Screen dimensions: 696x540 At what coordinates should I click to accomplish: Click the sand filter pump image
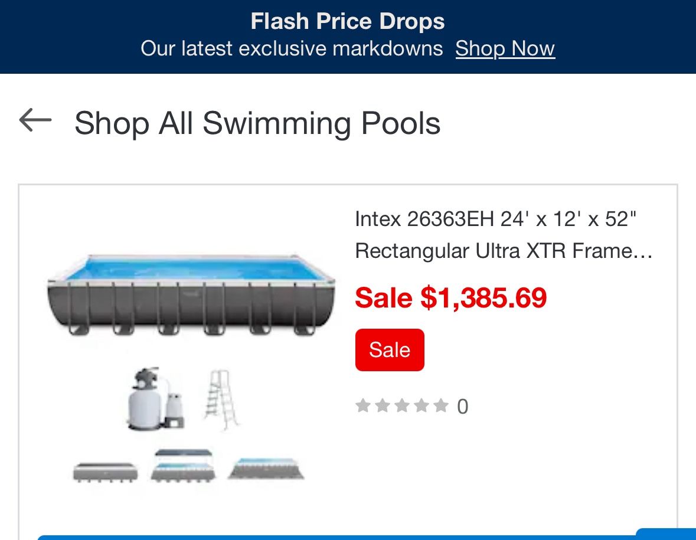coord(155,398)
